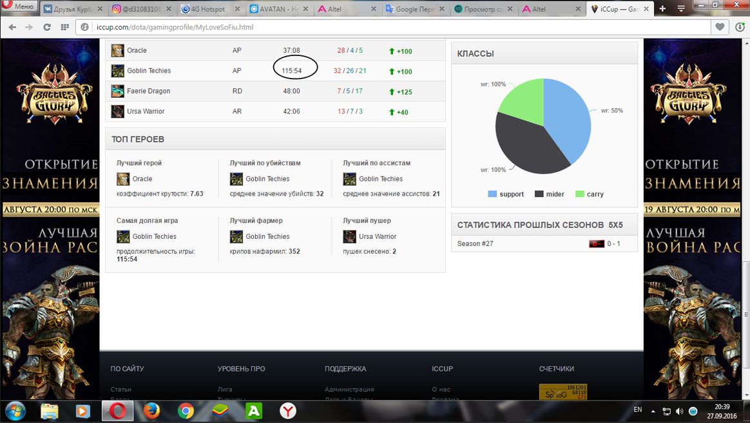Open the Статьи footer link
Image resolution: width=750 pixels, height=423 pixels.
click(x=120, y=390)
